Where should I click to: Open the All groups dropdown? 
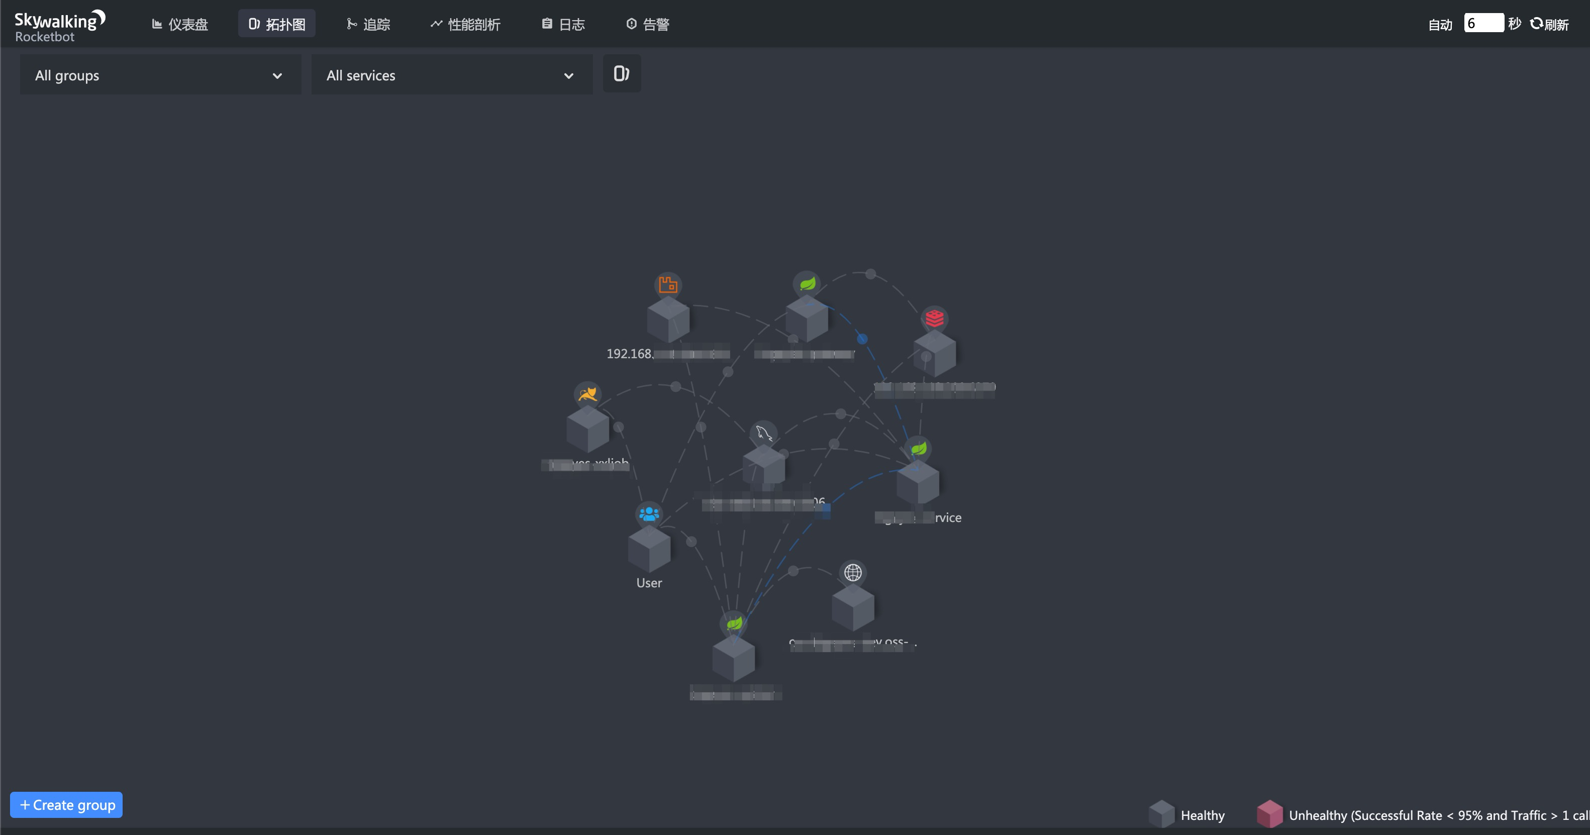(160, 75)
